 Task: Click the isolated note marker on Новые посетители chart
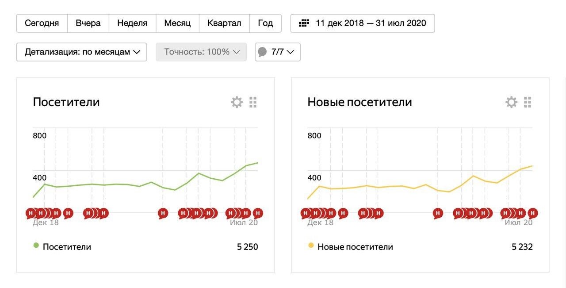[438, 214]
